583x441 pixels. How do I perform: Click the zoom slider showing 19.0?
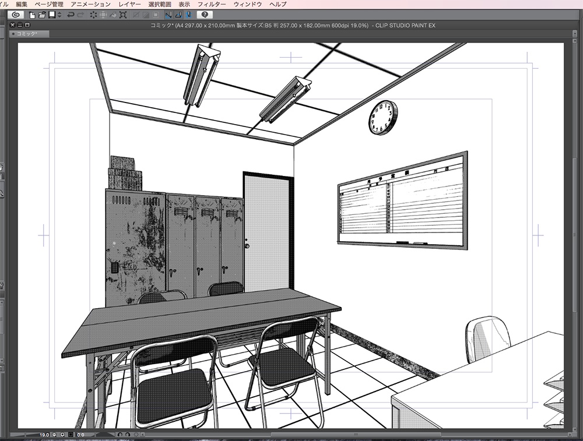30,435
